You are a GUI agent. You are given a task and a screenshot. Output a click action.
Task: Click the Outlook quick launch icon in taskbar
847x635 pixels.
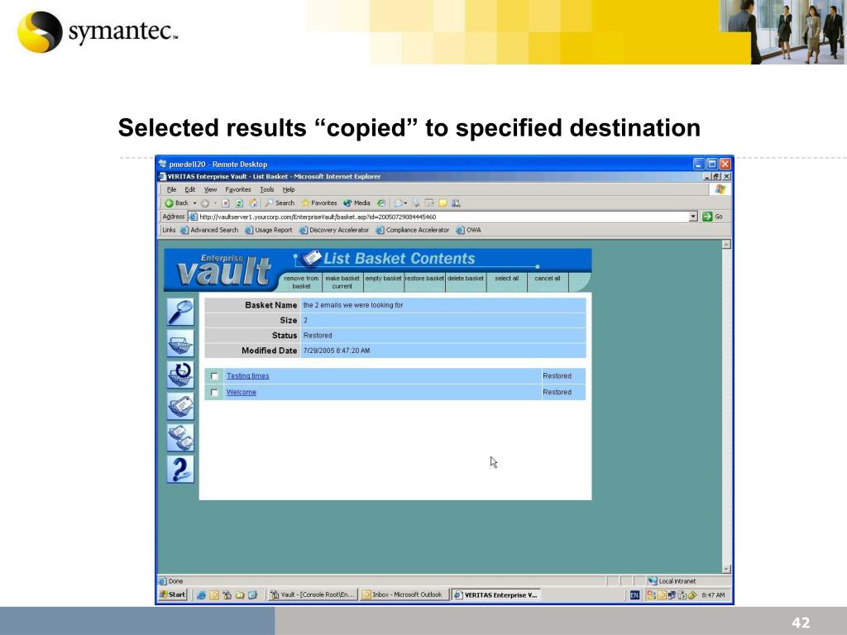click(x=214, y=595)
